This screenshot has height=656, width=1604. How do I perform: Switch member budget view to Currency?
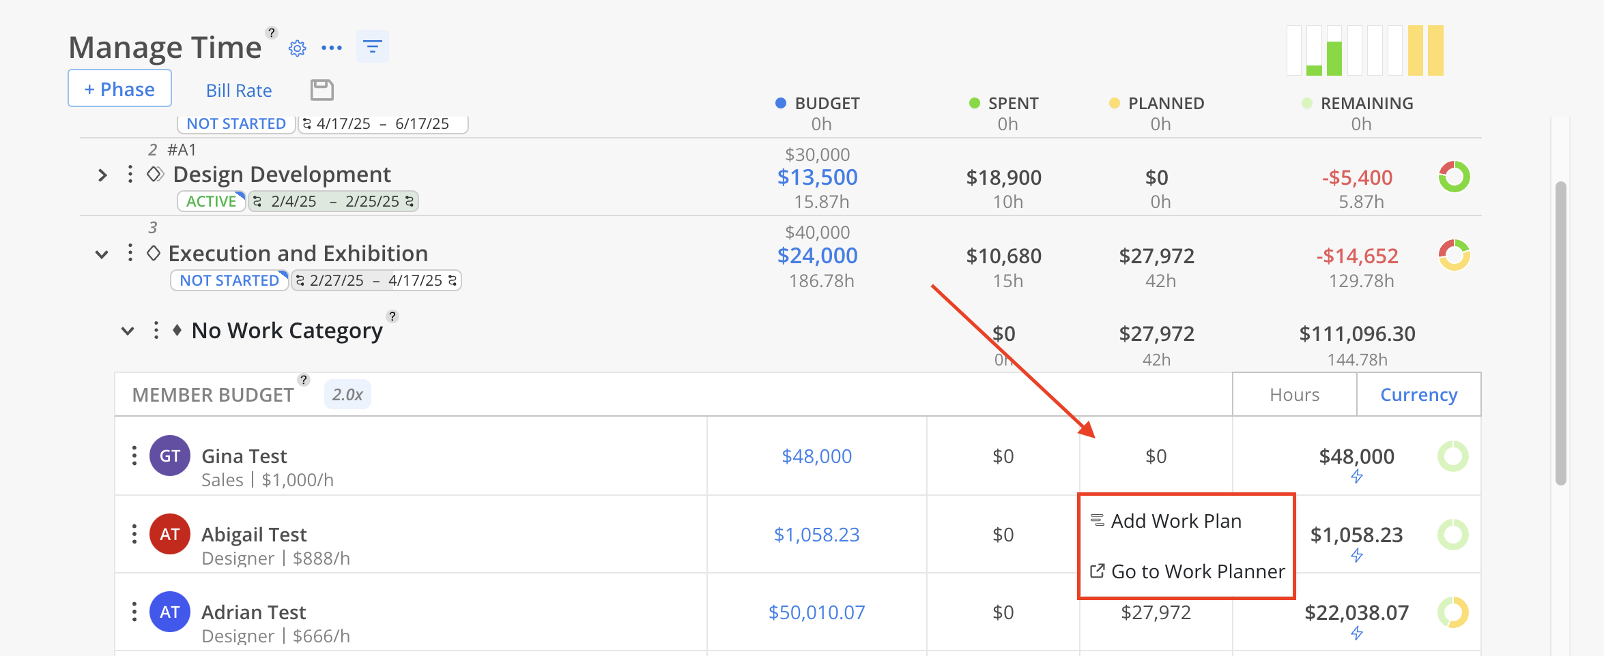tap(1418, 395)
